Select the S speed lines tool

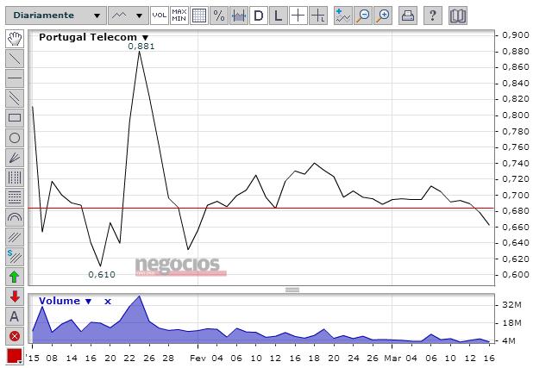coord(15,257)
